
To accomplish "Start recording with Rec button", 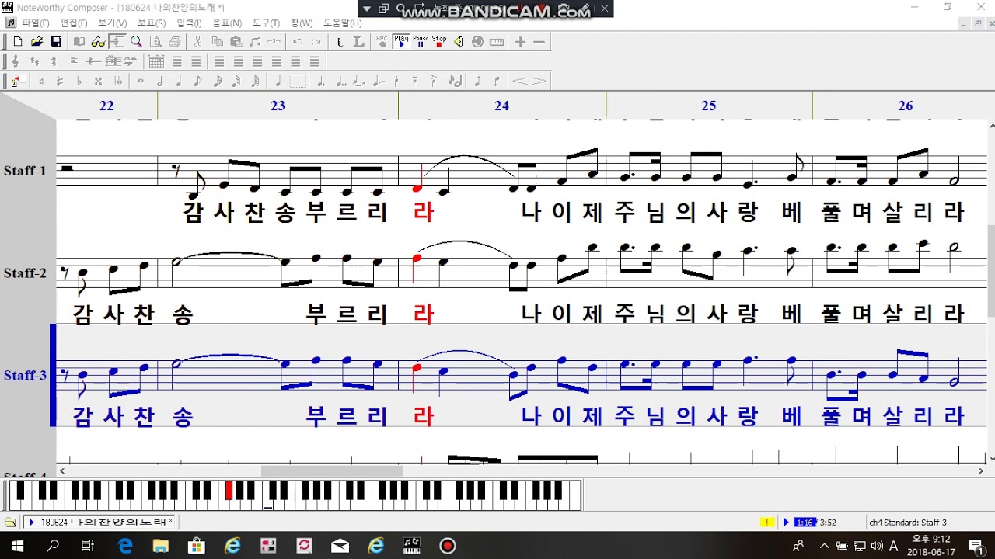I will 382,42.
